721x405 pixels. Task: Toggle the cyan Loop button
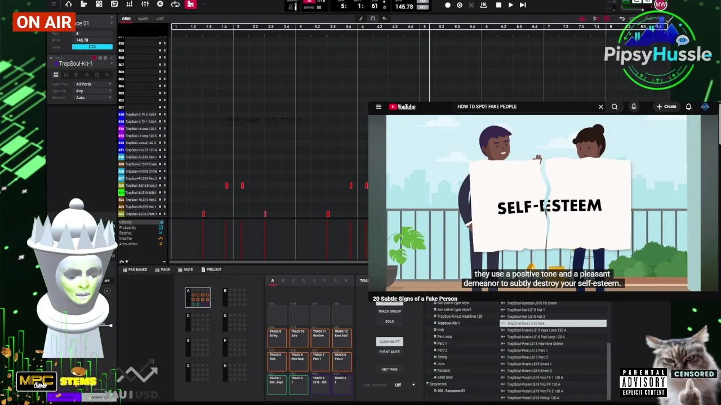pos(92,47)
